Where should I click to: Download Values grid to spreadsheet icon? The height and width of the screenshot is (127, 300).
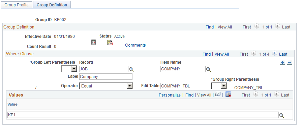pyautogui.click(x=228, y=94)
